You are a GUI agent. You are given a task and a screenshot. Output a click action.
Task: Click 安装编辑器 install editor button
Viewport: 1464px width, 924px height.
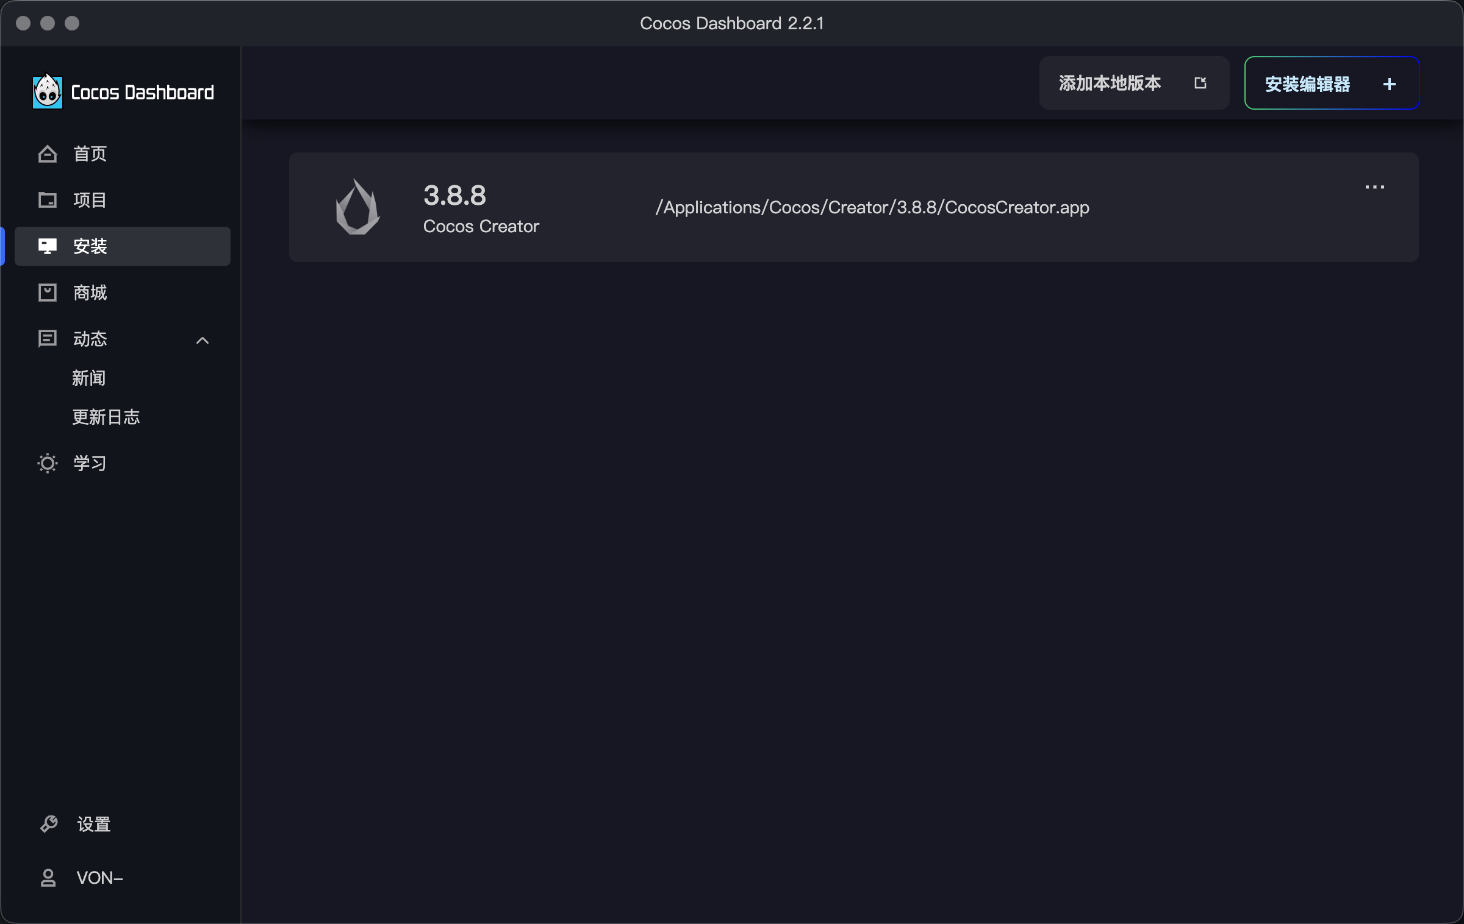point(1332,83)
